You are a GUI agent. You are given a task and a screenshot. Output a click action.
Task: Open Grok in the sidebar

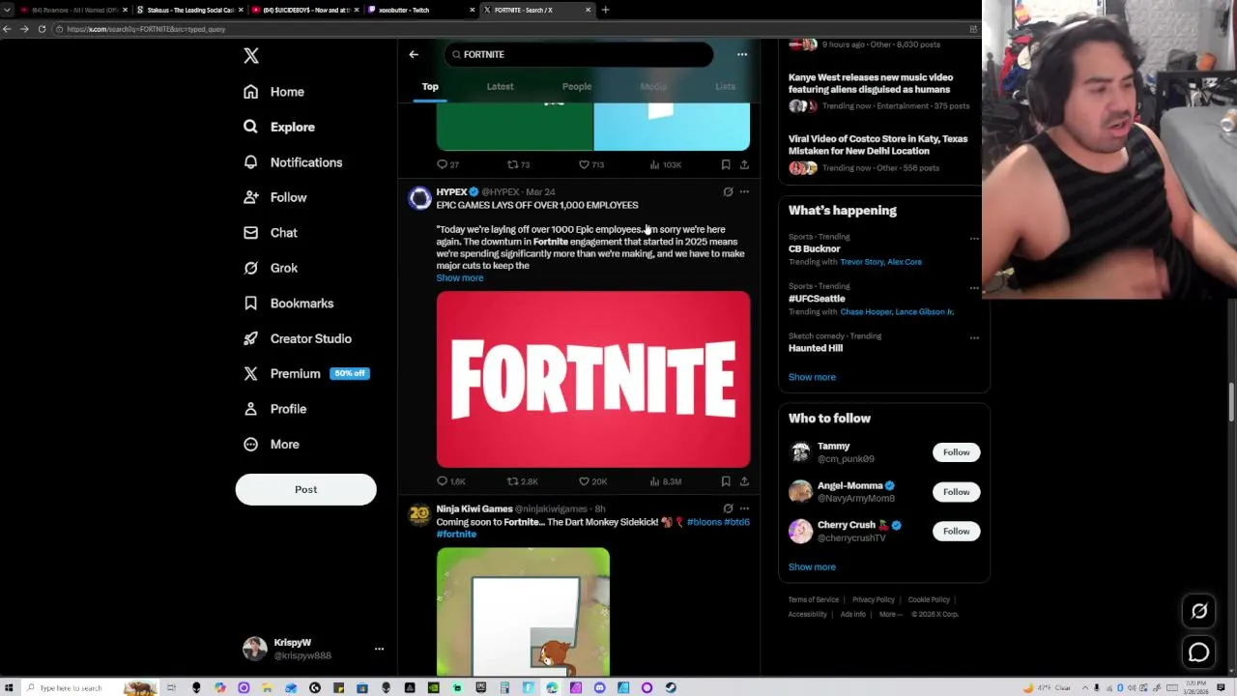click(271, 268)
